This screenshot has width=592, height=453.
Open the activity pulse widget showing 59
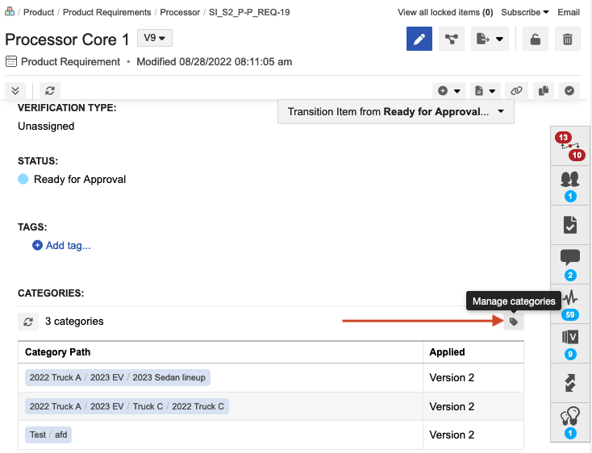[570, 303]
